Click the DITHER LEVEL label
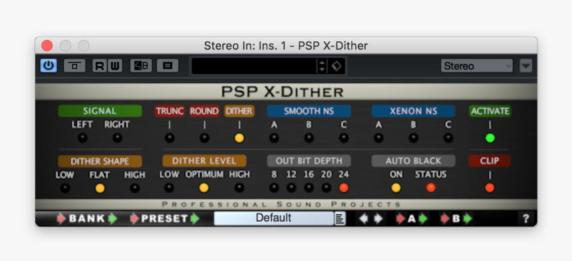 204,161
